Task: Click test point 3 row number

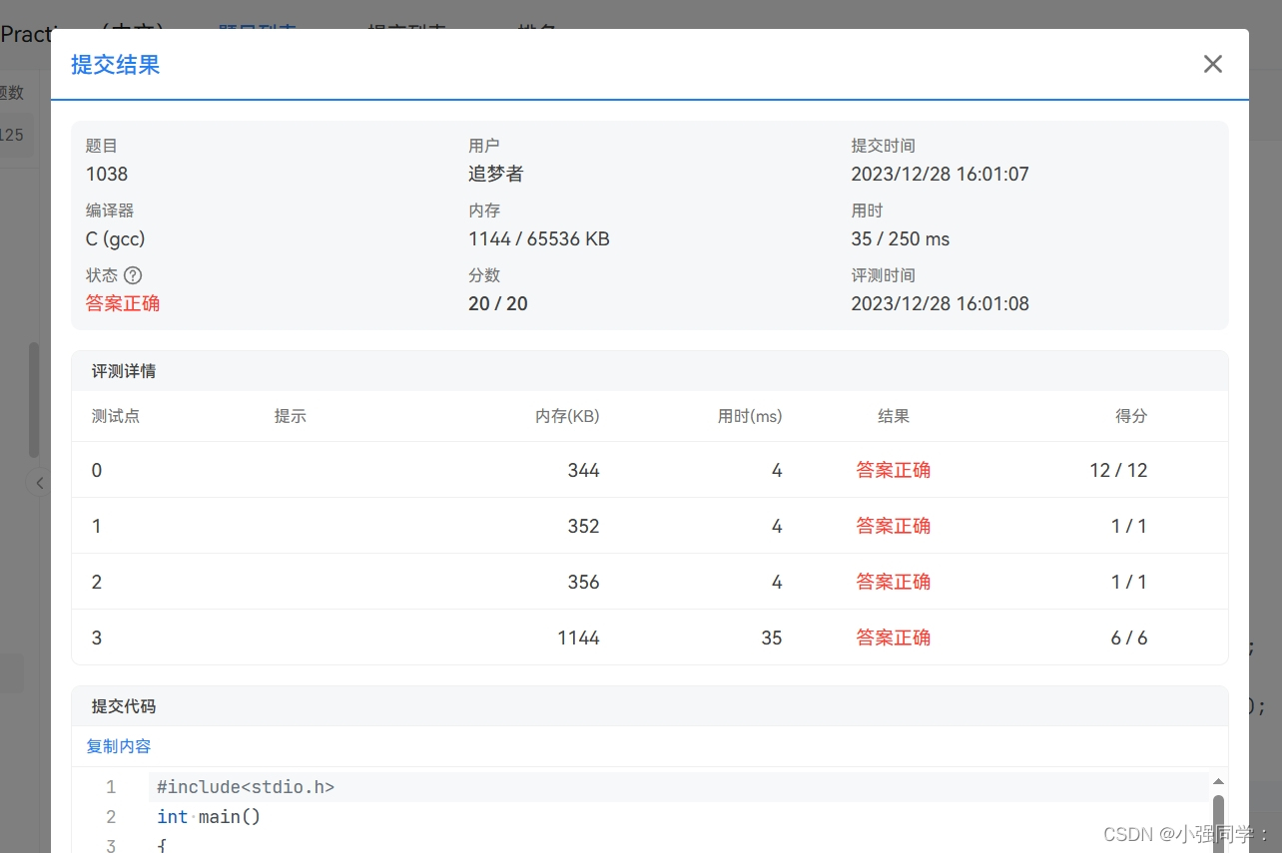Action: click(x=97, y=638)
